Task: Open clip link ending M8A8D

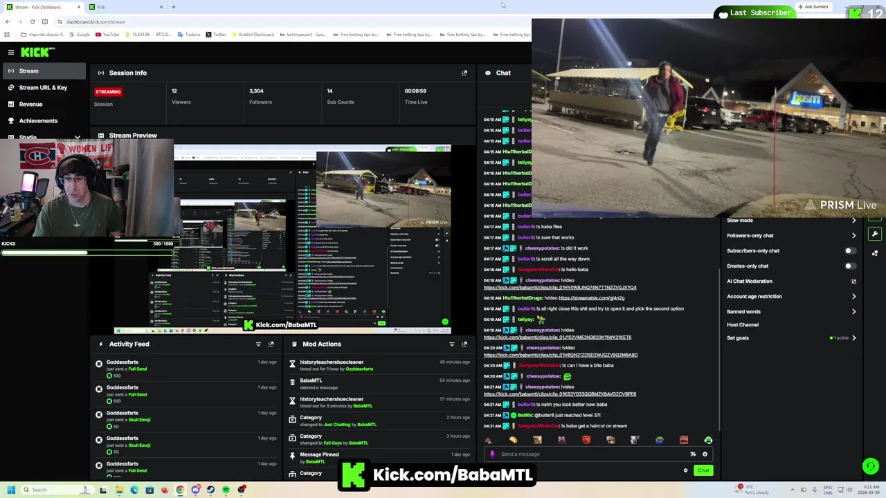Action: pyautogui.click(x=561, y=355)
